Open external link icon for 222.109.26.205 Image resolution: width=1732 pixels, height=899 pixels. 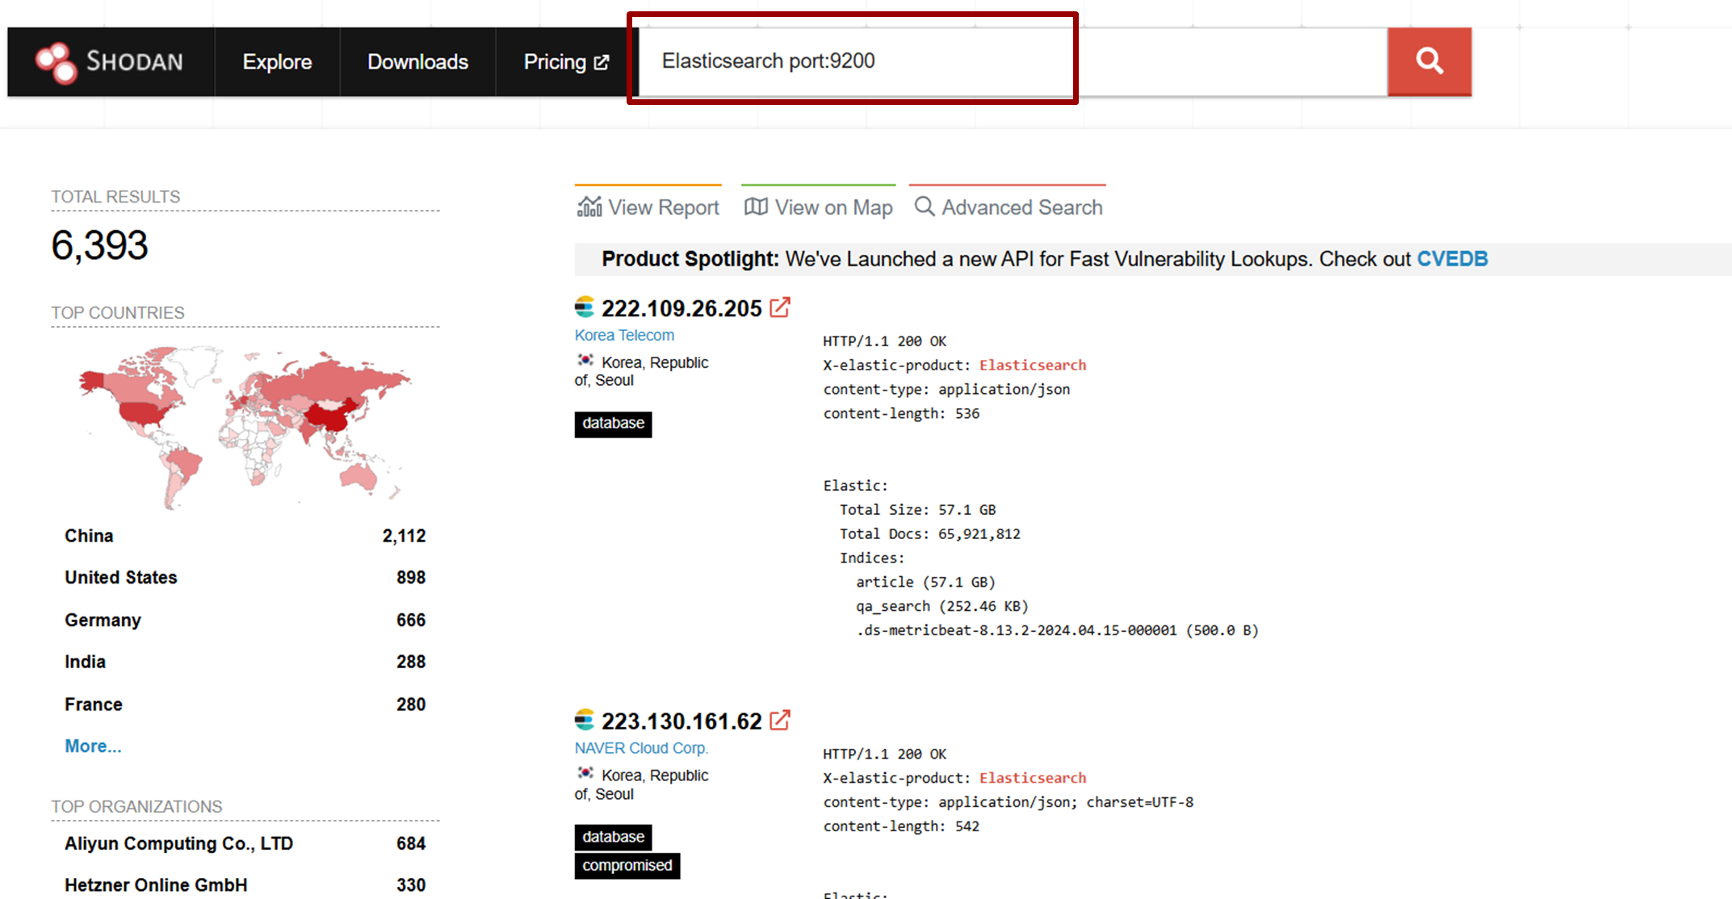[780, 307]
